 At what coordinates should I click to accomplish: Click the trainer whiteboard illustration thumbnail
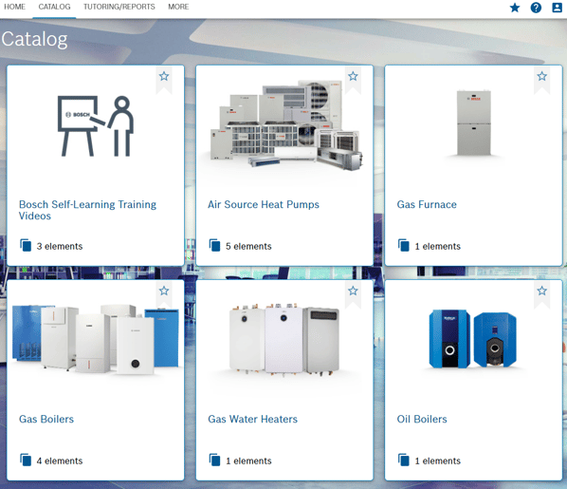click(x=96, y=126)
